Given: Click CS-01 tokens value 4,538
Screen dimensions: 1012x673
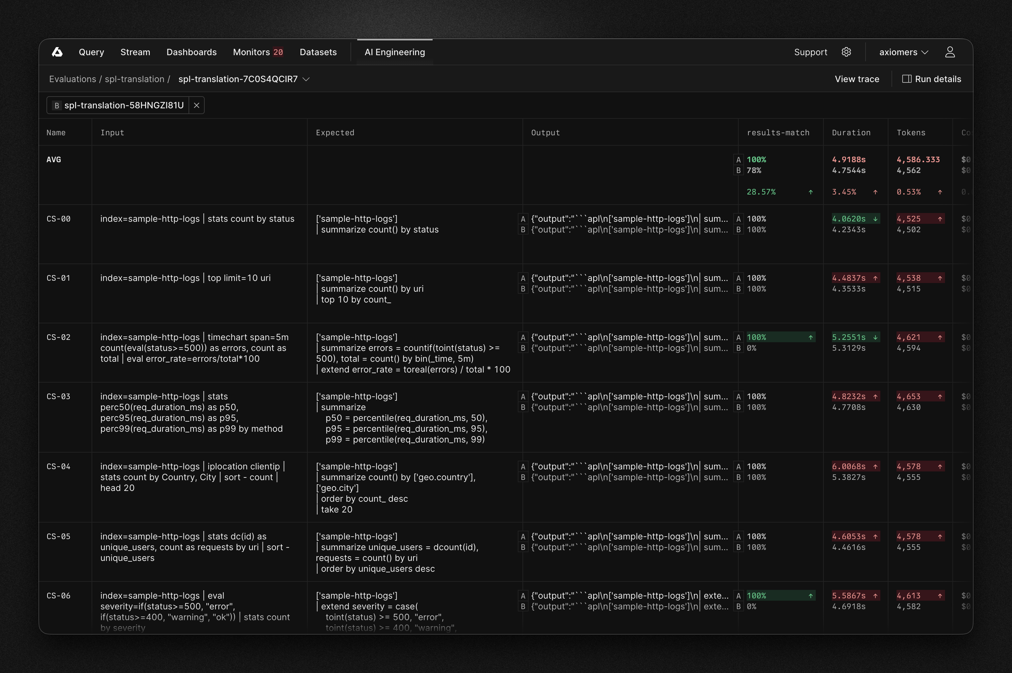Looking at the screenshot, I should [920, 278].
